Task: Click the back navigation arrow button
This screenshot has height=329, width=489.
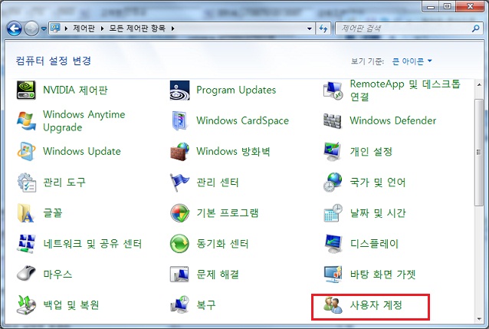Action: point(15,28)
